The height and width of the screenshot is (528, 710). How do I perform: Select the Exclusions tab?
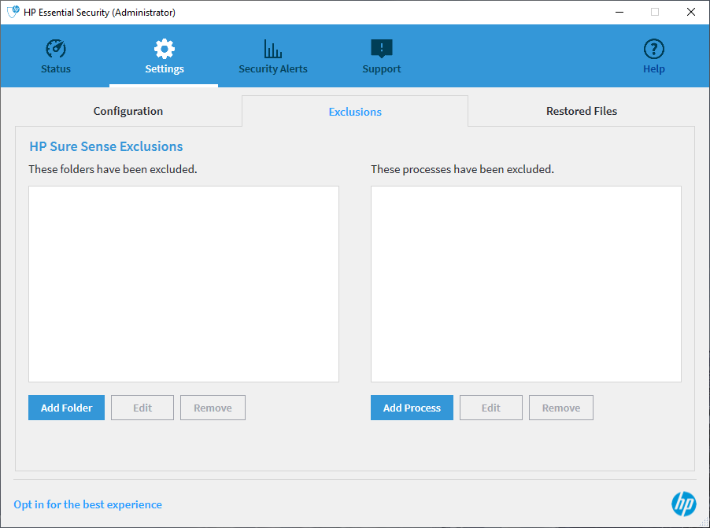(x=355, y=112)
